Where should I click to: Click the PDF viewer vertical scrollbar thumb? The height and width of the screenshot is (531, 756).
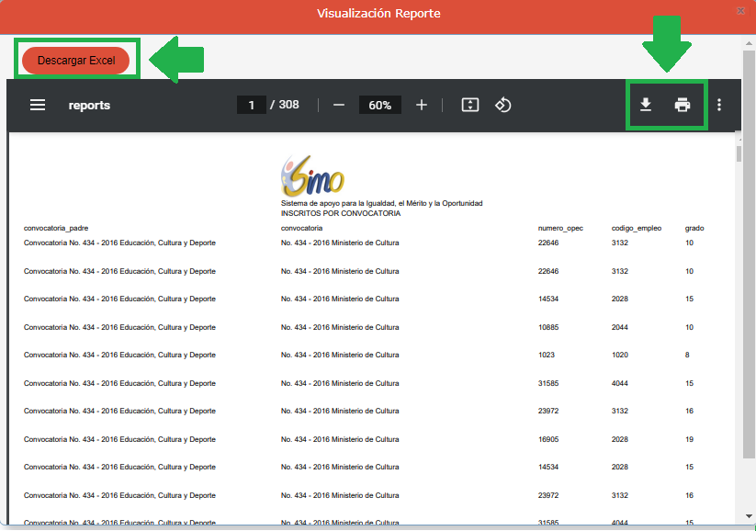[739, 153]
